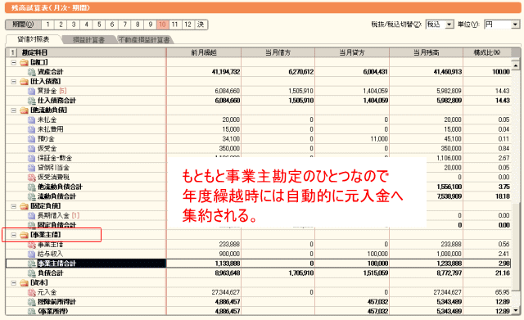The image size is (524, 320).
Task: Select period month 5 button
Action: (99, 25)
